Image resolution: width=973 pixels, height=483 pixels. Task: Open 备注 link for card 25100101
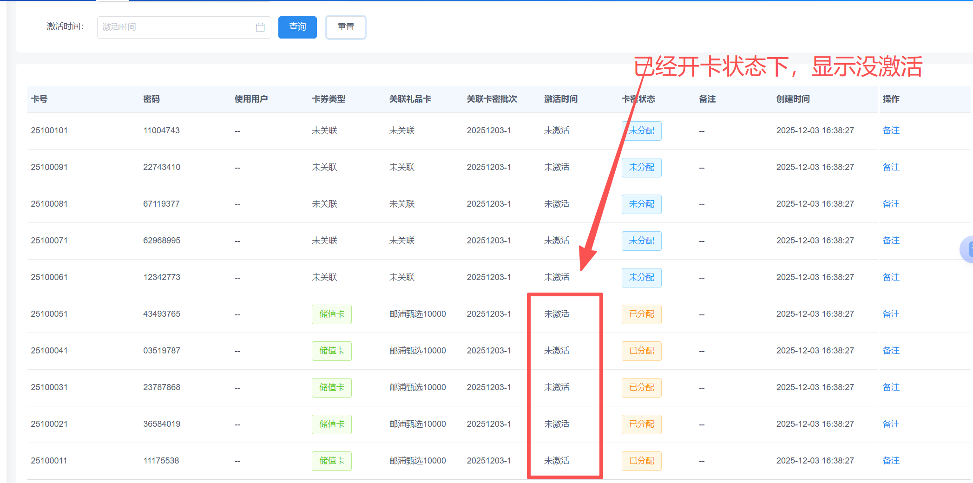tap(891, 131)
